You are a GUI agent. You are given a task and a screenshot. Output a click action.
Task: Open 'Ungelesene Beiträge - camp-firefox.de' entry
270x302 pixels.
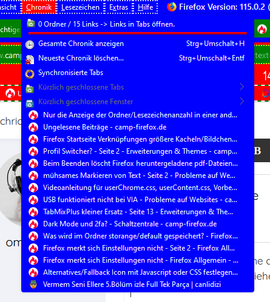tap(138, 127)
